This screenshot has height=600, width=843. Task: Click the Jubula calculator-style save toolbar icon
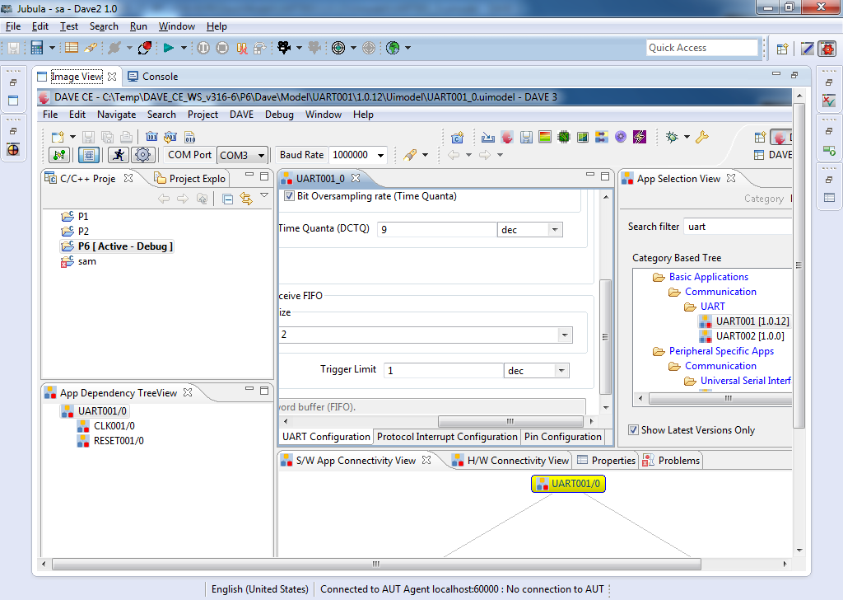[36, 48]
